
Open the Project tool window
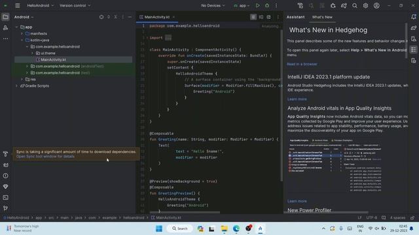(5, 17)
